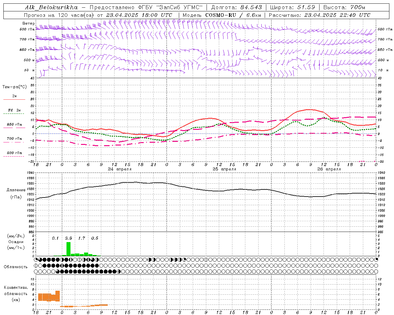Image resolution: width=394 pixels, height=315 pixels.
Task: Click the model label COSMO-RU / 6.6км
Action: point(233,15)
